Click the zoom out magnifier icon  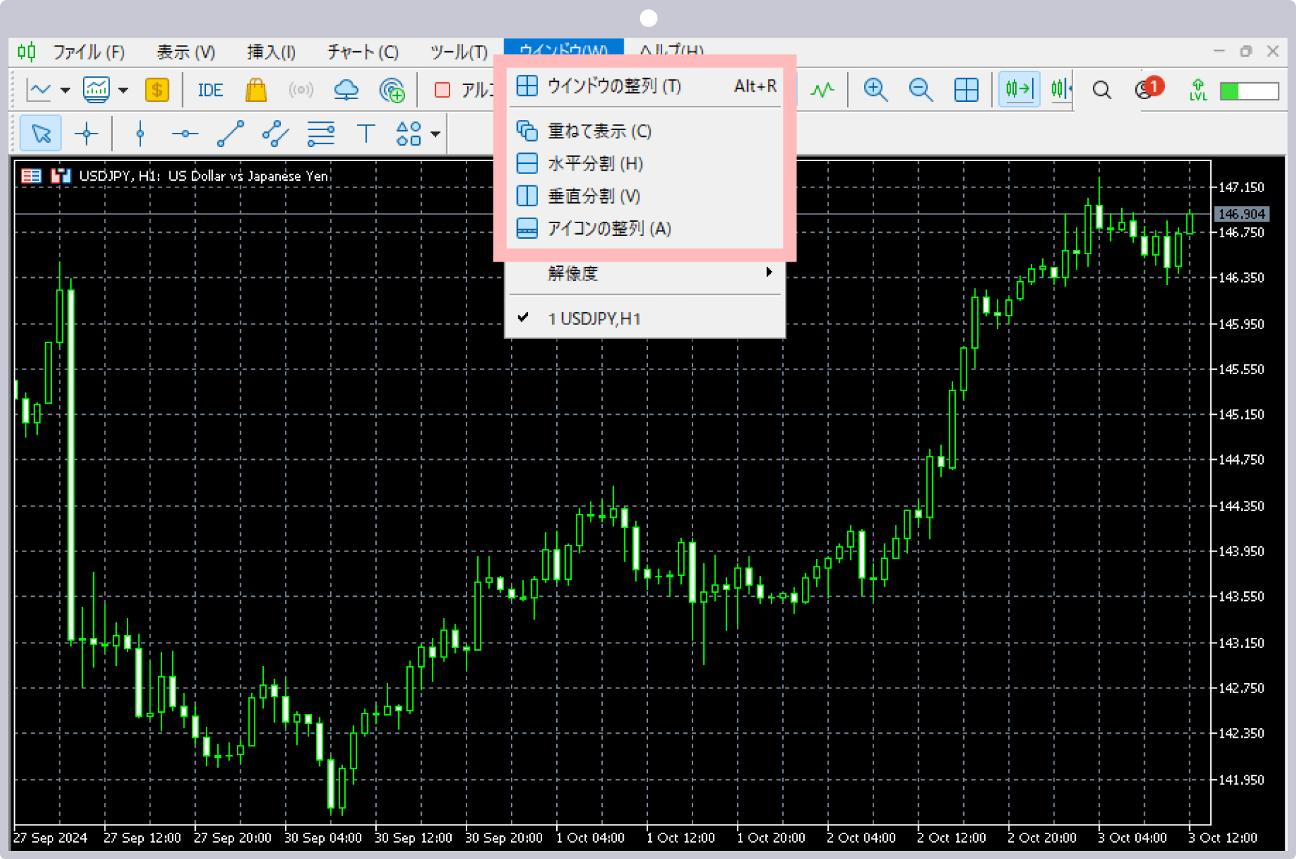pyautogui.click(x=920, y=90)
